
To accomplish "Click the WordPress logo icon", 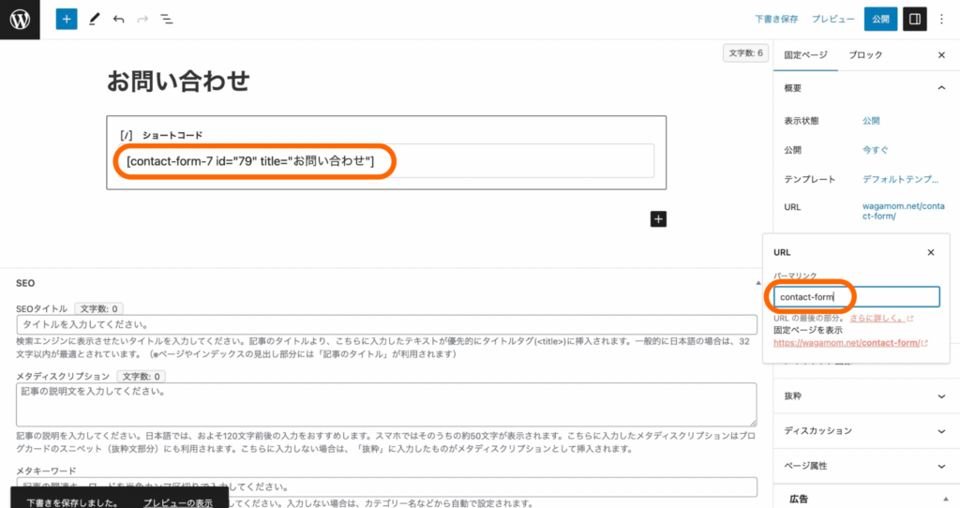I will click(x=20, y=19).
